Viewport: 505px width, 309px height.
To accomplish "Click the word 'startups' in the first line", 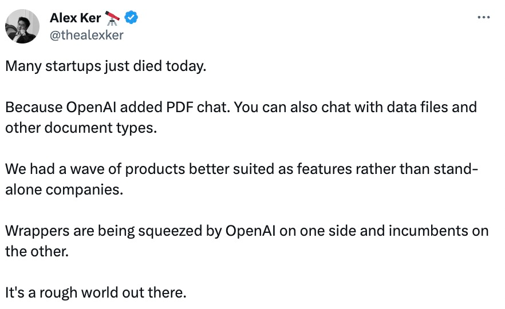I will [x=73, y=66].
